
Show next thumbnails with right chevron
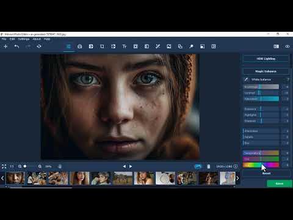[237, 178]
